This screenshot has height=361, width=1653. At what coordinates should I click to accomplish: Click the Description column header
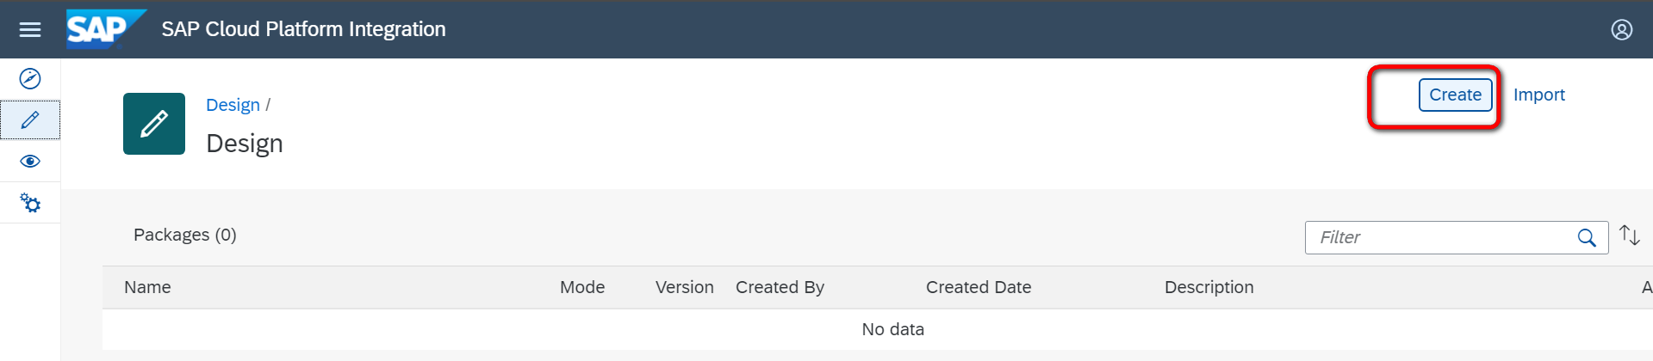(x=1209, y=288)
